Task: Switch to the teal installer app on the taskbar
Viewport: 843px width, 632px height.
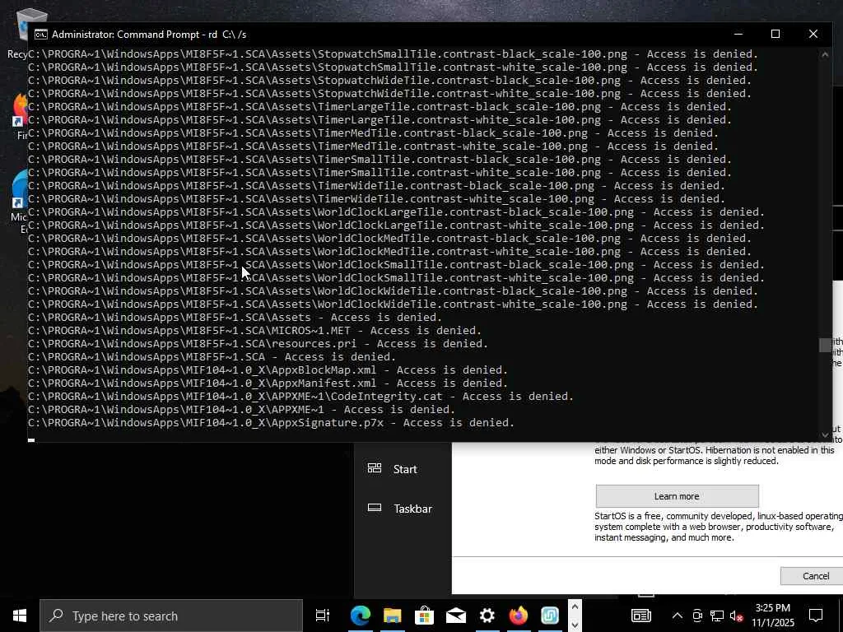Action: coord(549,616)
